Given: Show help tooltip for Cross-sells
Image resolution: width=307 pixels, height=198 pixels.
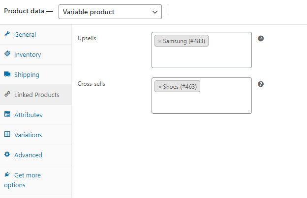Looking at the screenshot, I should coord(261,84).
